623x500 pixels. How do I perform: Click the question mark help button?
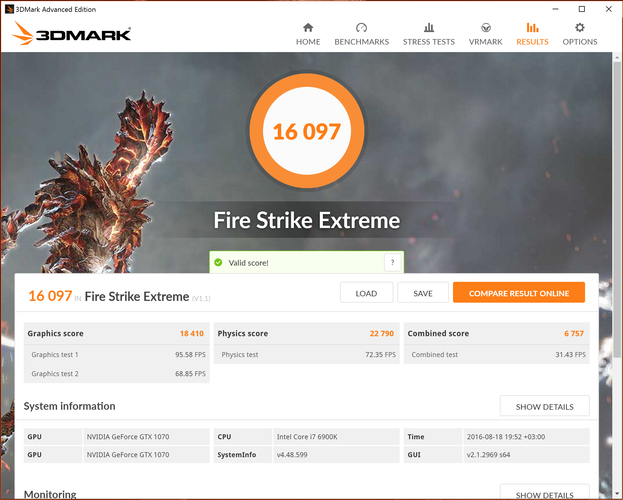pos(392,262)
